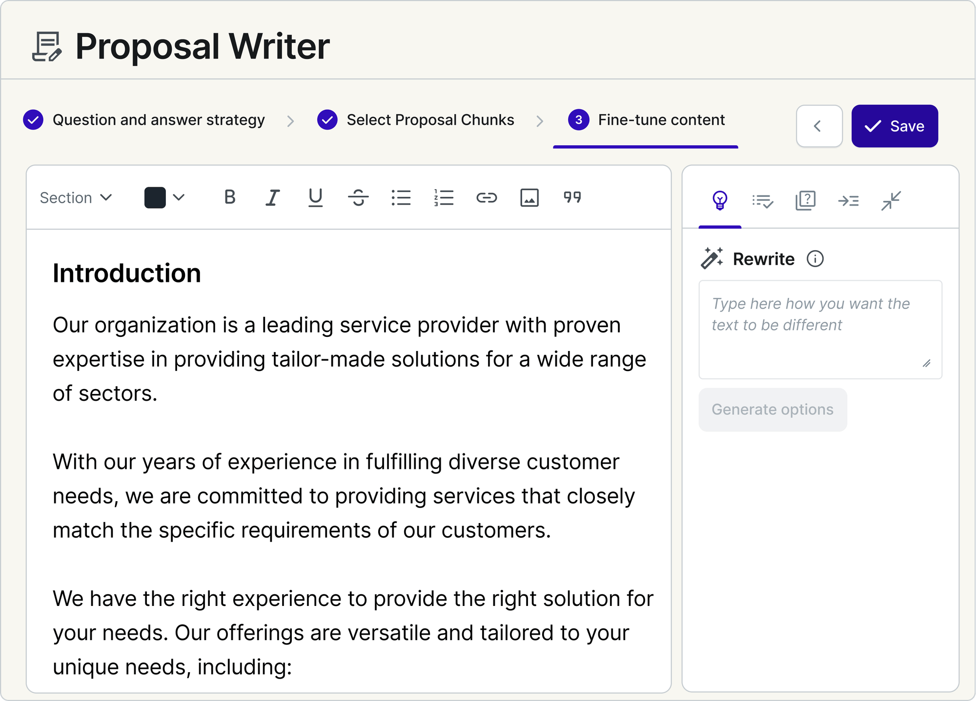976x701 pixels.
Task: Switch to the checklist tab in side panel
Action: 762,200
